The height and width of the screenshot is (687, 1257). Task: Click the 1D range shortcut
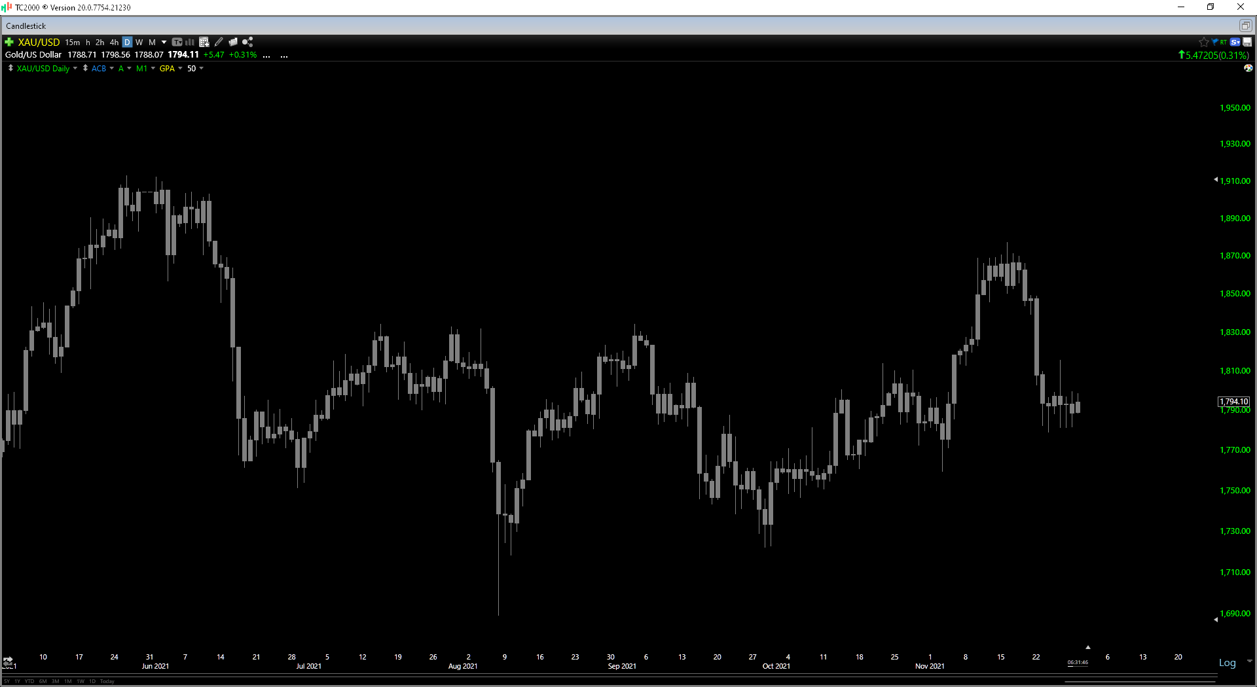click(92, 681)
